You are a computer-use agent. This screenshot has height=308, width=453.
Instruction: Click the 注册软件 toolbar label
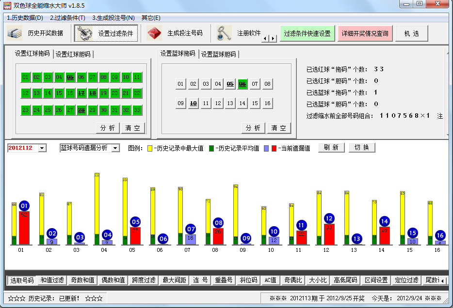pyautogui.click(x=249, y=33)
